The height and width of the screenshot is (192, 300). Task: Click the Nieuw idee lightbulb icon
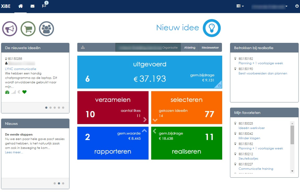click(x=212, y=28)
